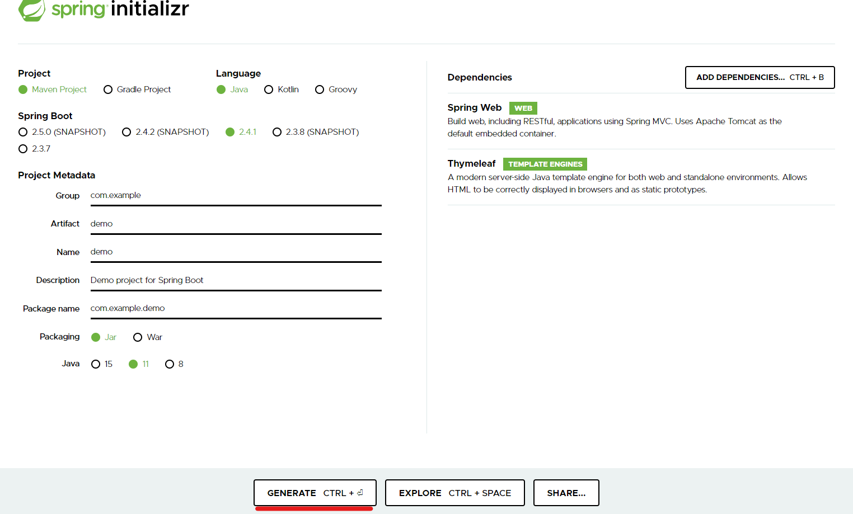Click the Dependencies heading
This screenshot has height=514, width=853.
point(480,77)
